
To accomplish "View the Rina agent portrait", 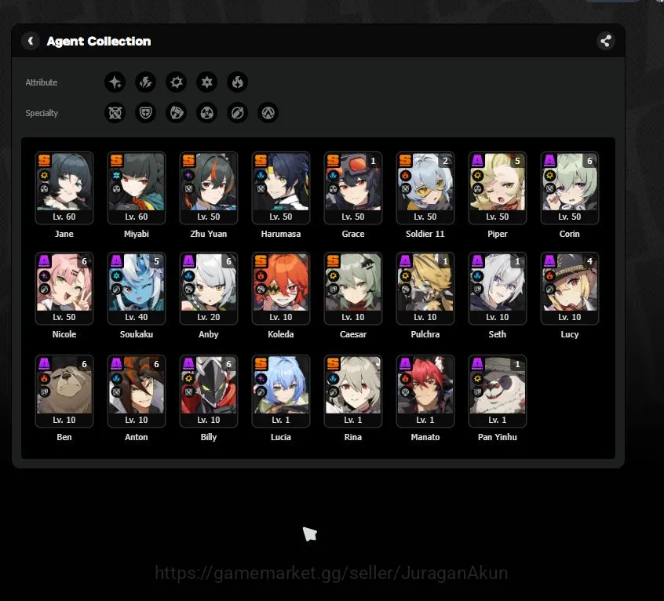I will pyautogui.click(x=352, y=392).
